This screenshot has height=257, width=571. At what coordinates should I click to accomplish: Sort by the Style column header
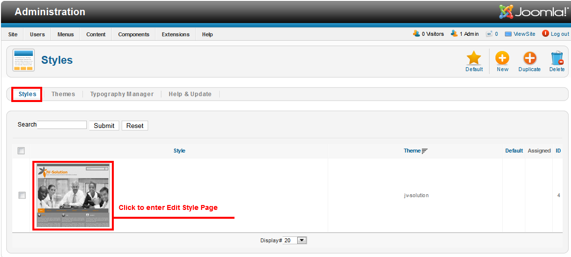pyautogui.click(x=179, y=151)
